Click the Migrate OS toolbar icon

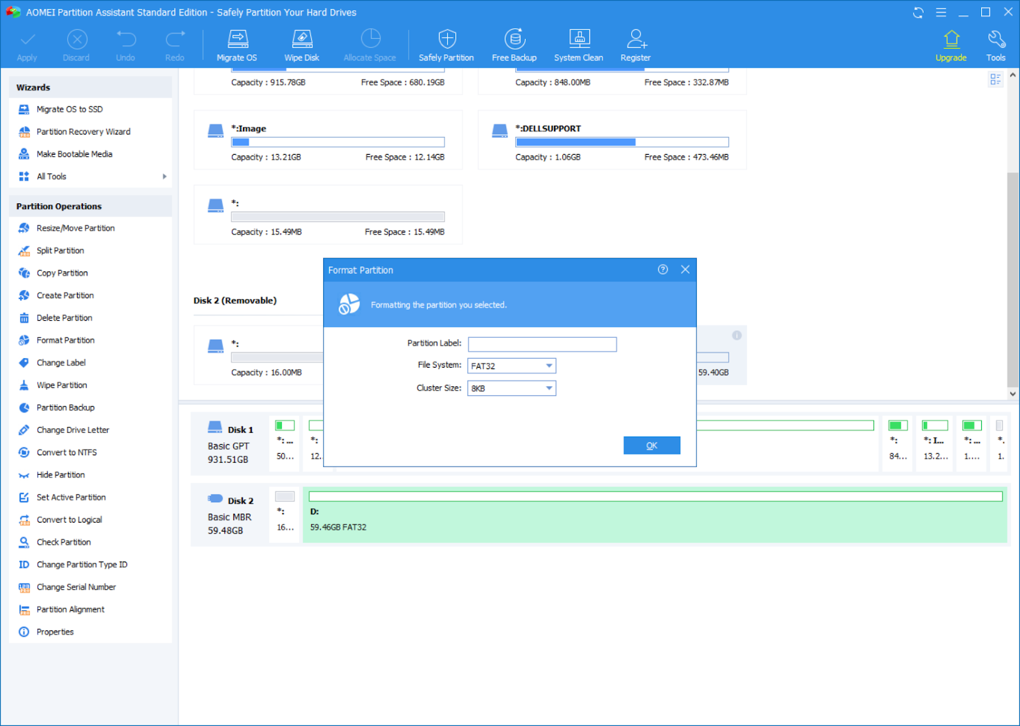[x=237, y=45]
